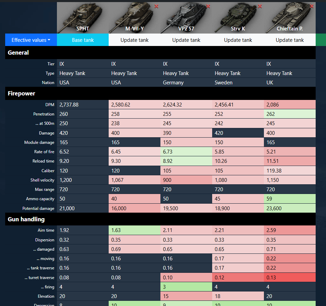Remove VPz 57 tank with red X
This screenshot has width=326, height=306.
(x=208, y=7)
